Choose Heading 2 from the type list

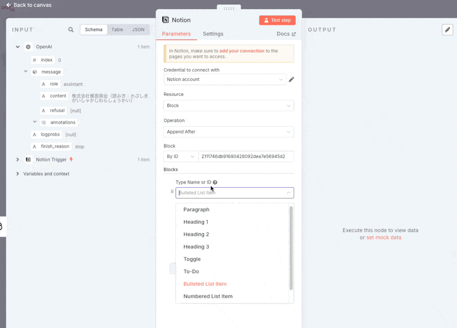232,234
